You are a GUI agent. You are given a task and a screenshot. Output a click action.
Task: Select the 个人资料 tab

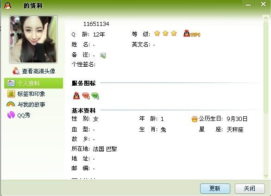coord(33,83)
